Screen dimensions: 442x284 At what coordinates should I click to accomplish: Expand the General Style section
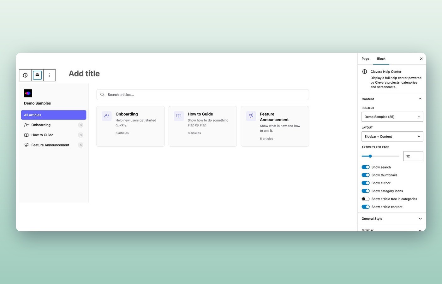tap(392, 219)
